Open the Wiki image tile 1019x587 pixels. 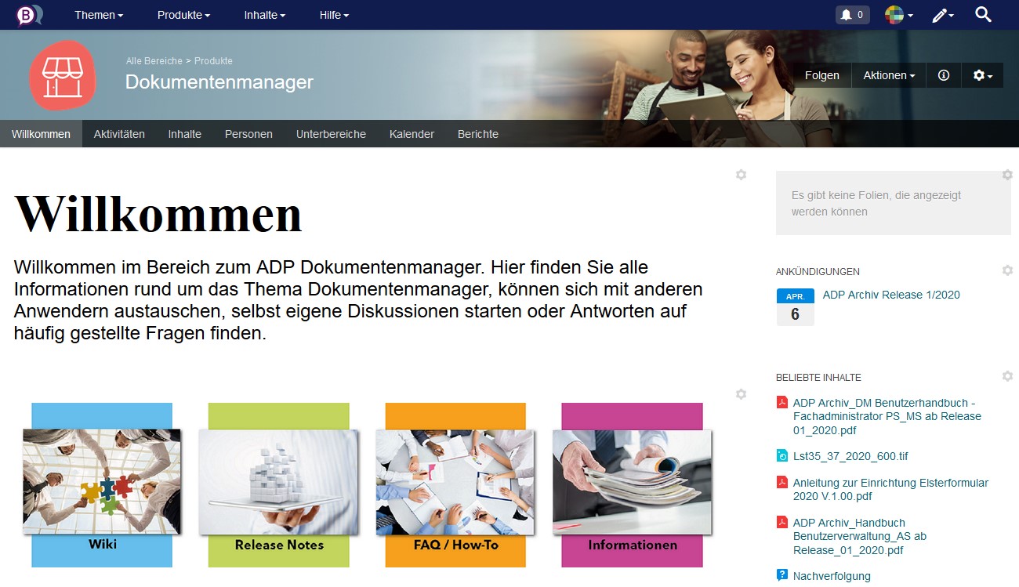[102, 484]
